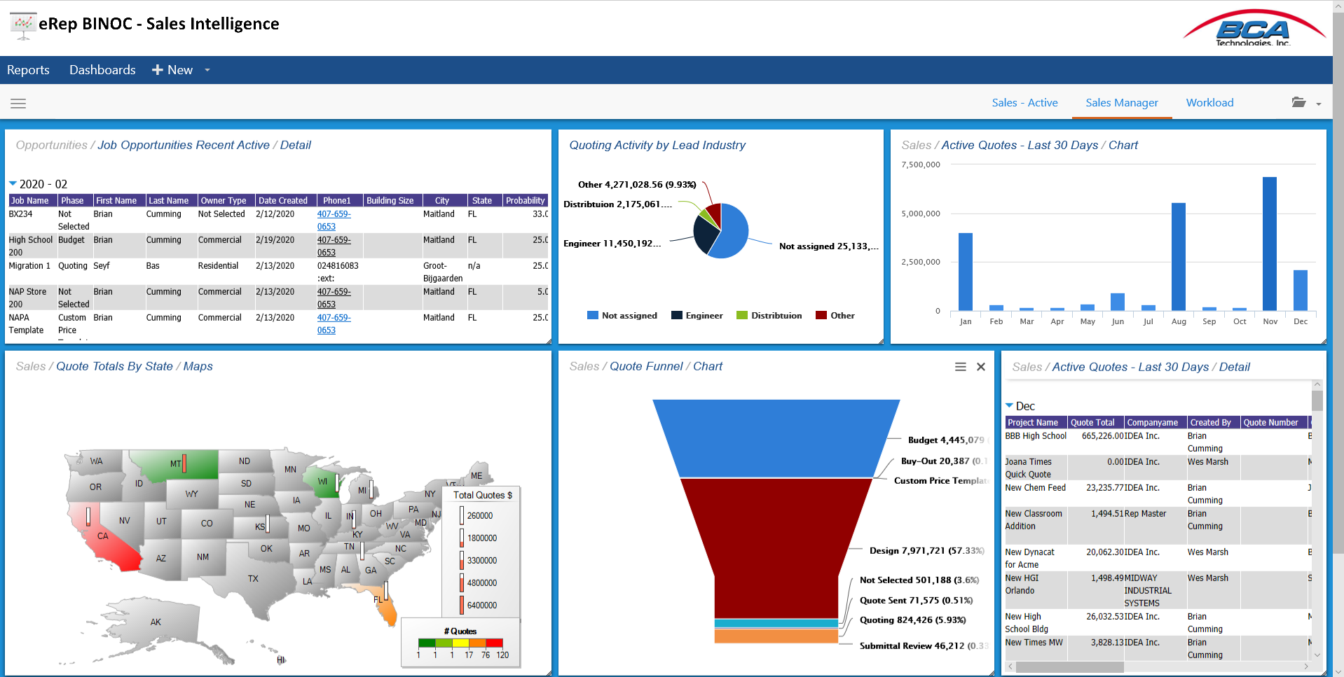
Task: Expand the dropdown beside the folder icon
Action: pos(1319,104)
